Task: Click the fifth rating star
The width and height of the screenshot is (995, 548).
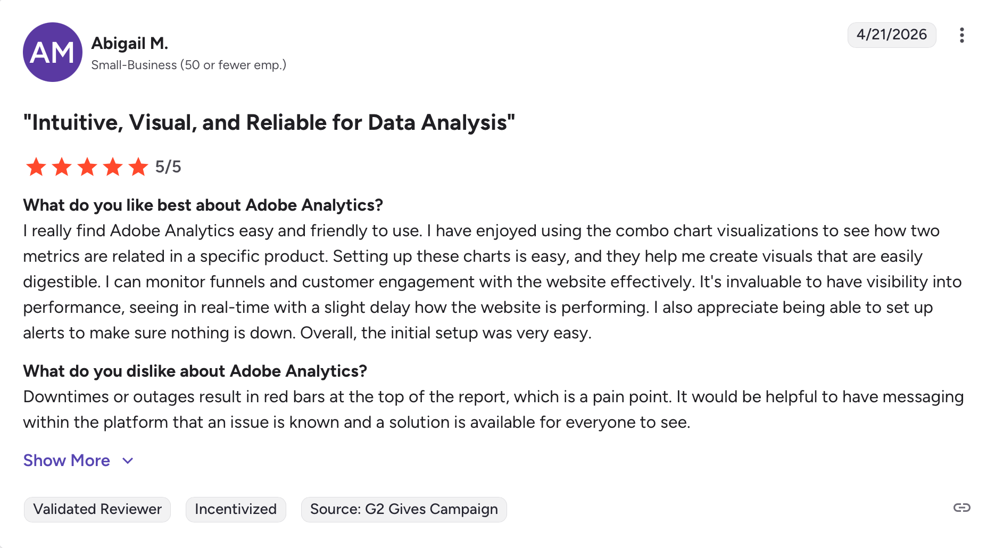Action: pyautogui.click(x=138, y=167)
